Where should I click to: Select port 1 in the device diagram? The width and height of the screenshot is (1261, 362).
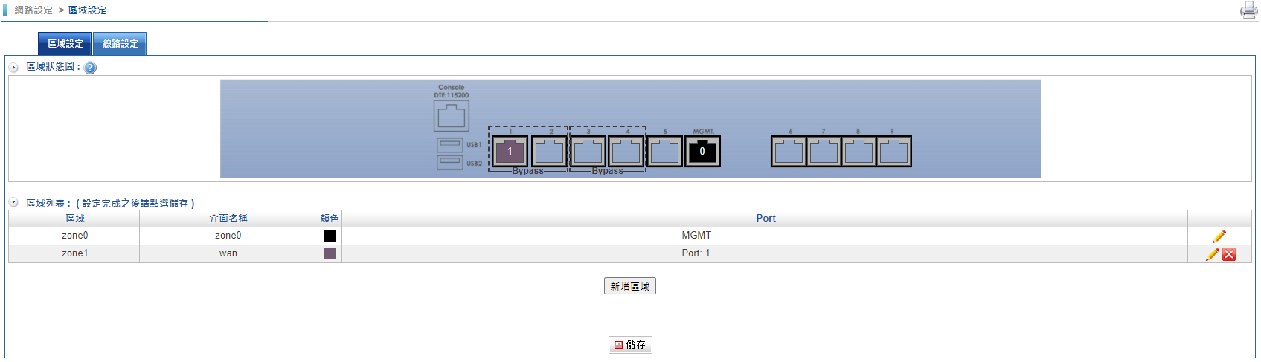coord(510,152)
